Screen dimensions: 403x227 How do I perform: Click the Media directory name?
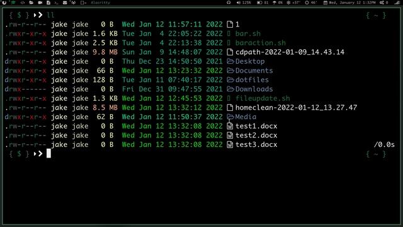coord(246,117)
